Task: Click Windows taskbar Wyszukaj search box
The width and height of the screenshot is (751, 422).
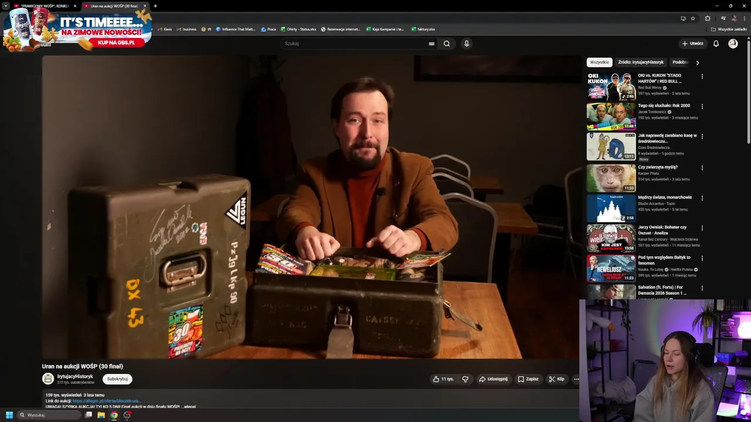Action: (x=49, y=415)
